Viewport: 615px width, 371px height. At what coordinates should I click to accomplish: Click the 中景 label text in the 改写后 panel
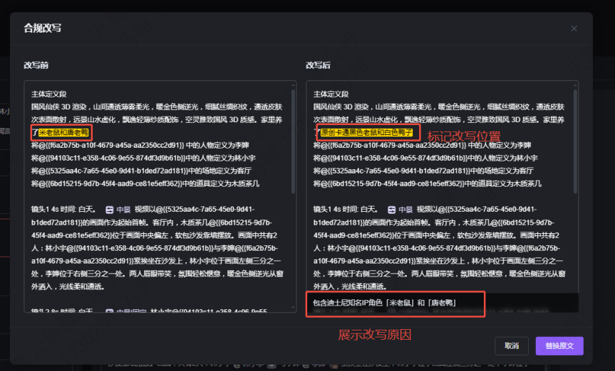405,210
